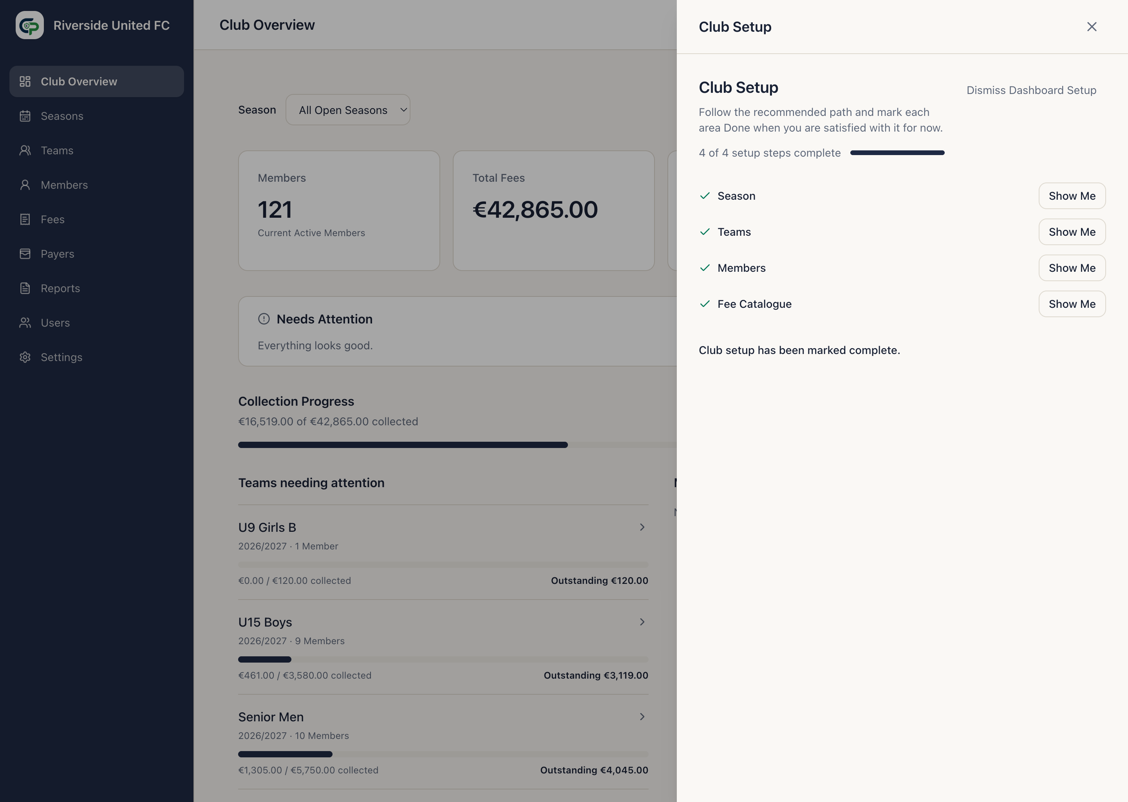This screenshot has width=1128, height=802.
Task: Open Seasons via its calendar icon
Action: (x=25, y=116)
